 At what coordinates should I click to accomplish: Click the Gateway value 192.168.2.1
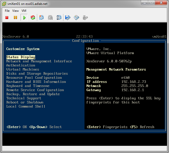tap(133, 90)
